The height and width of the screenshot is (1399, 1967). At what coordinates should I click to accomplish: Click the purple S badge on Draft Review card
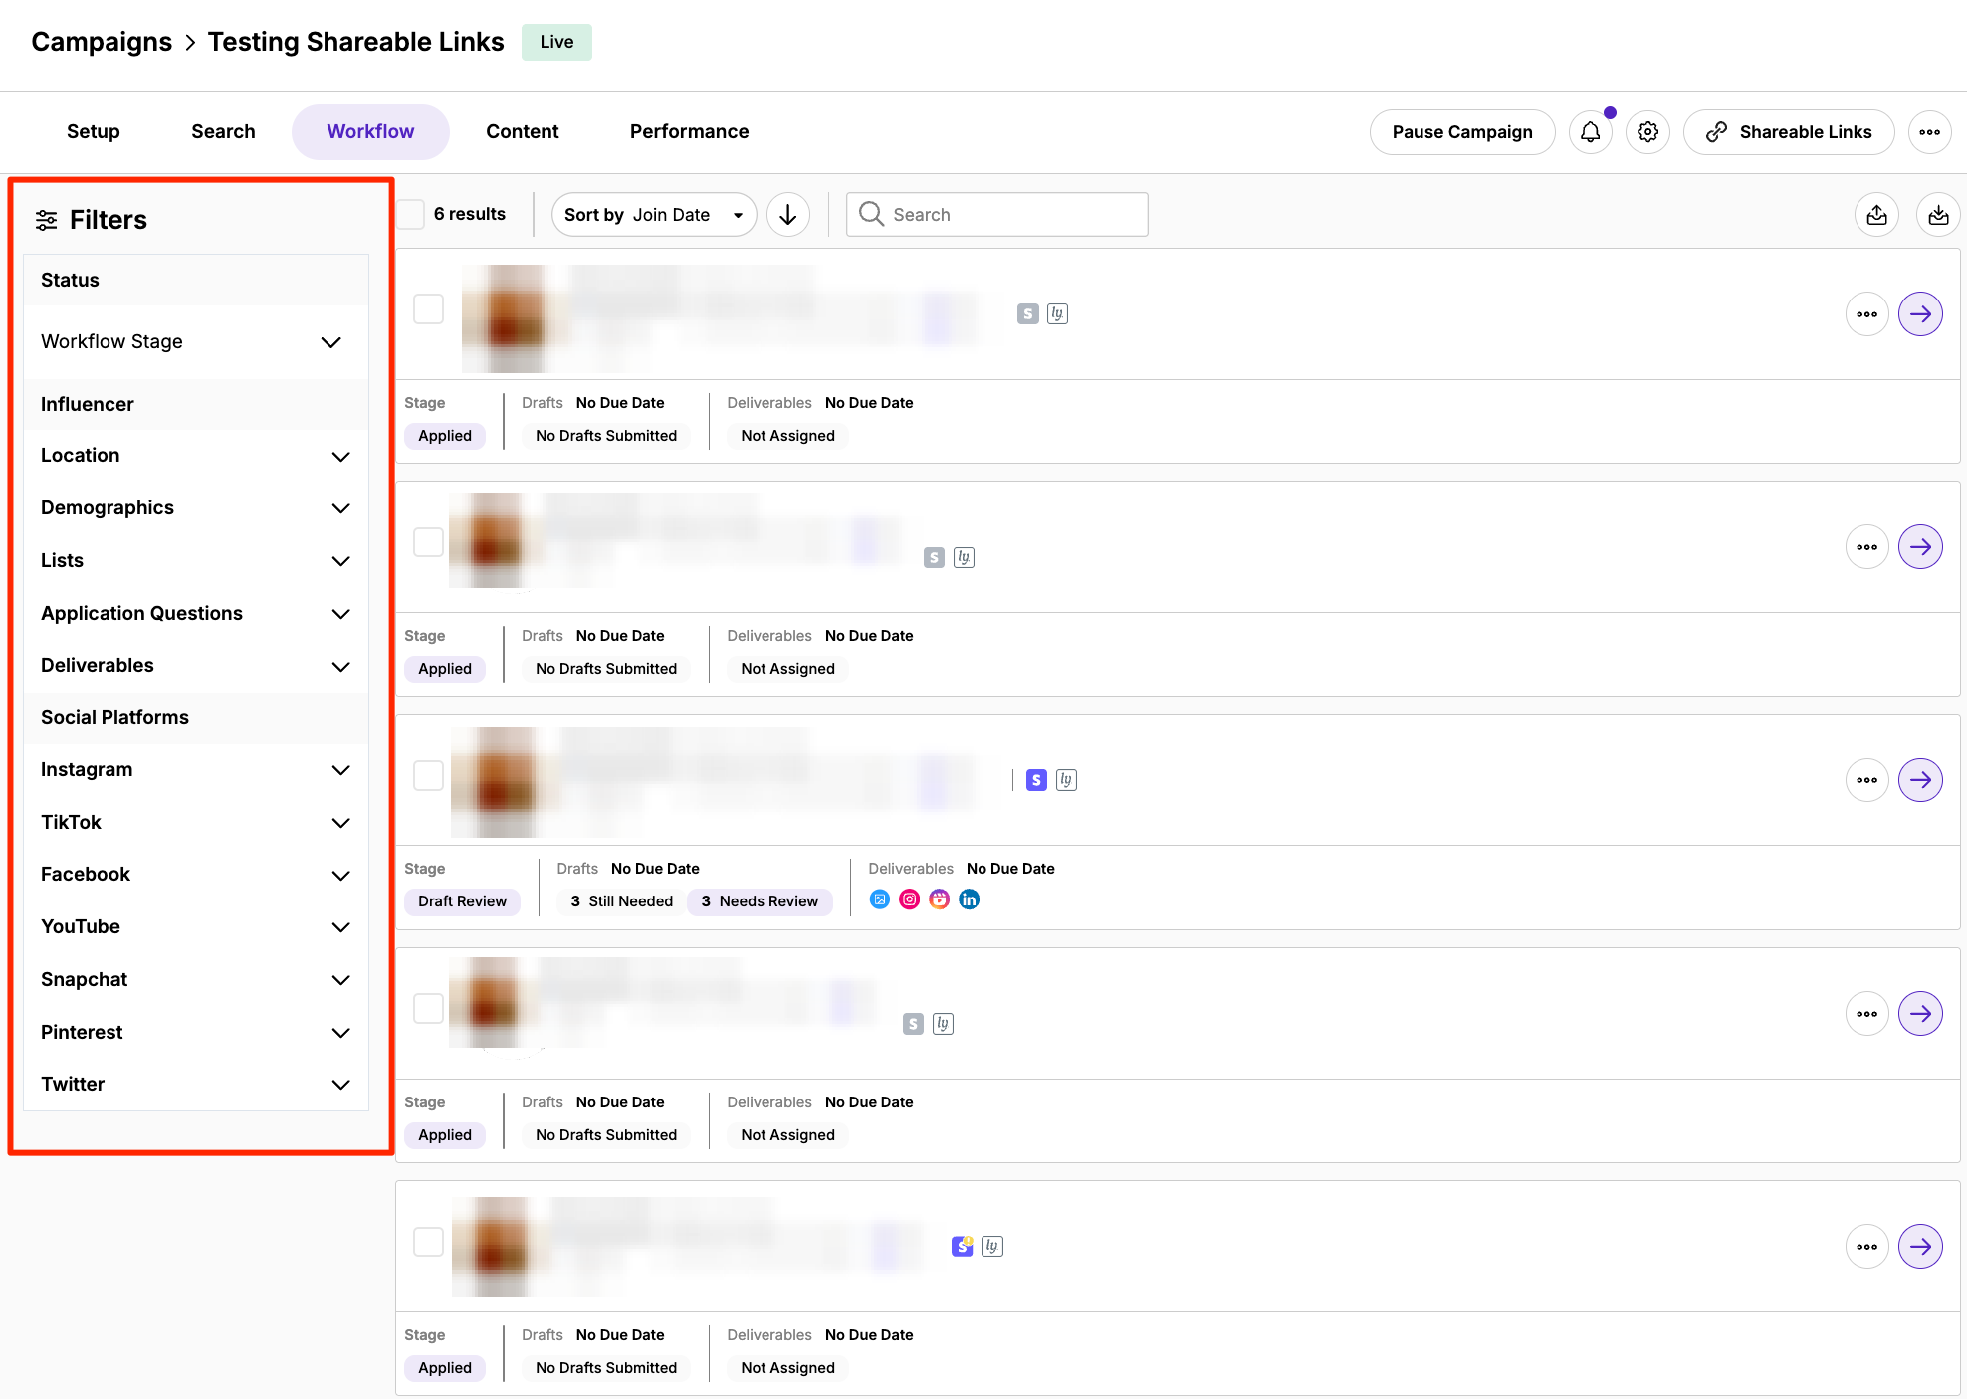coord(1036,780)
